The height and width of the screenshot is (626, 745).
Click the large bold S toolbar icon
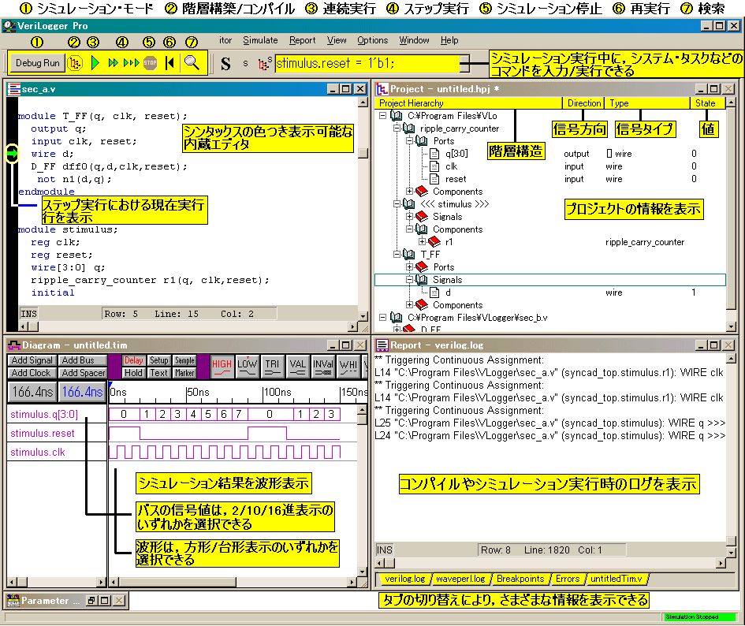225,64
